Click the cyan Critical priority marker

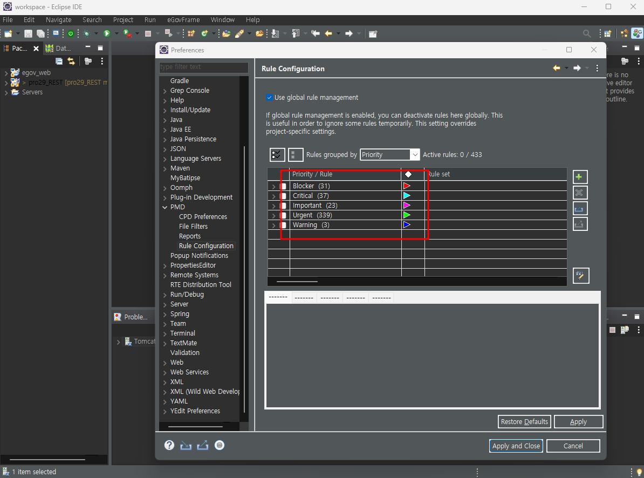pyautogui.click(x=407, y=196)
